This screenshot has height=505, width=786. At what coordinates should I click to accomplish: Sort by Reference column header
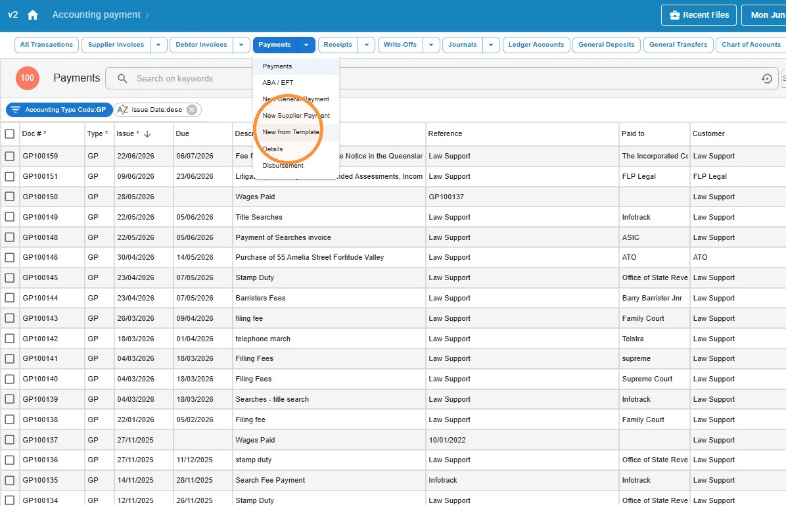pos(445,134)
